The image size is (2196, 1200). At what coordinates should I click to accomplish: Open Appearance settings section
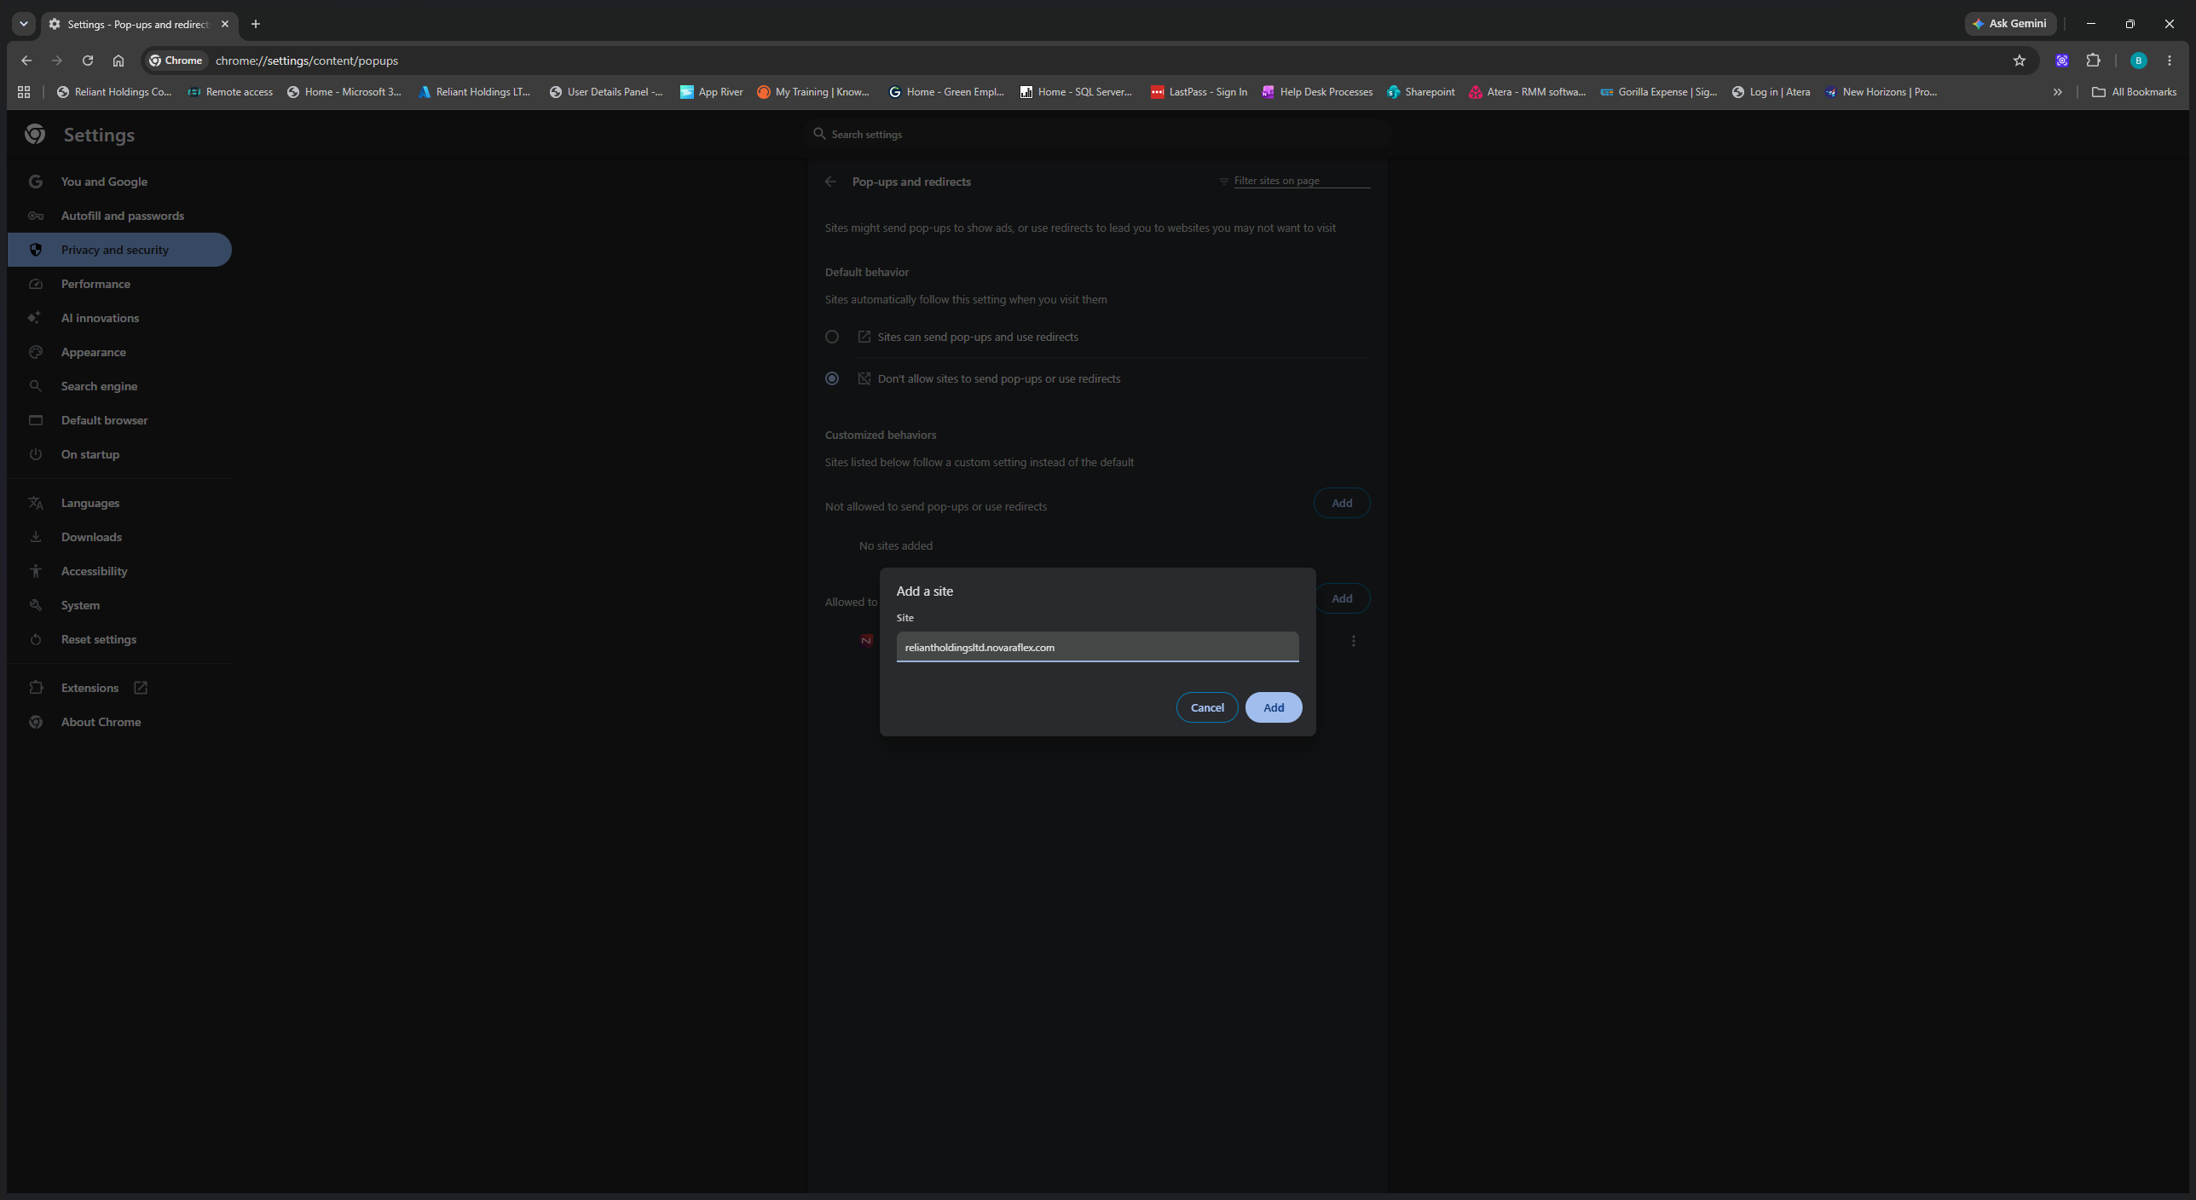119,352
